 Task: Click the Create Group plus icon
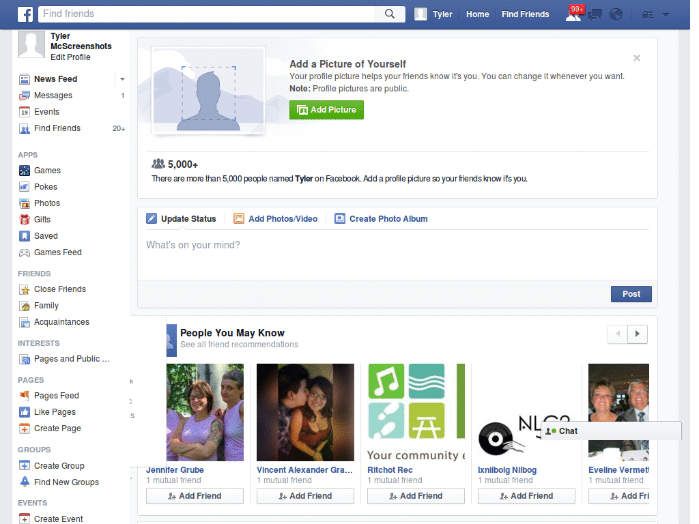[x=25, y=465]
